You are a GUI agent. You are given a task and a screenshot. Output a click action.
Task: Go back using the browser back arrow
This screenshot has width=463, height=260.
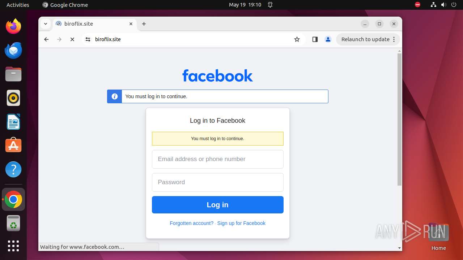pos(46,39)
